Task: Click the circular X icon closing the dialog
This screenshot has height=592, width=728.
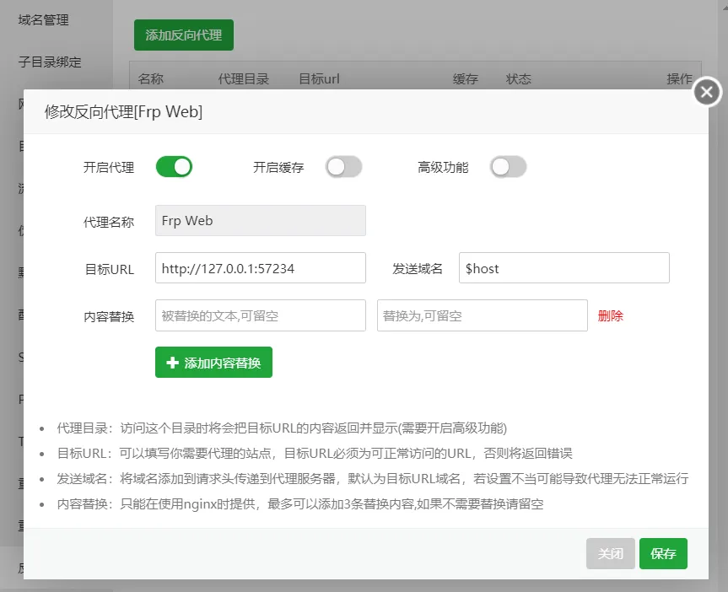Action: (x=706, y=93)
